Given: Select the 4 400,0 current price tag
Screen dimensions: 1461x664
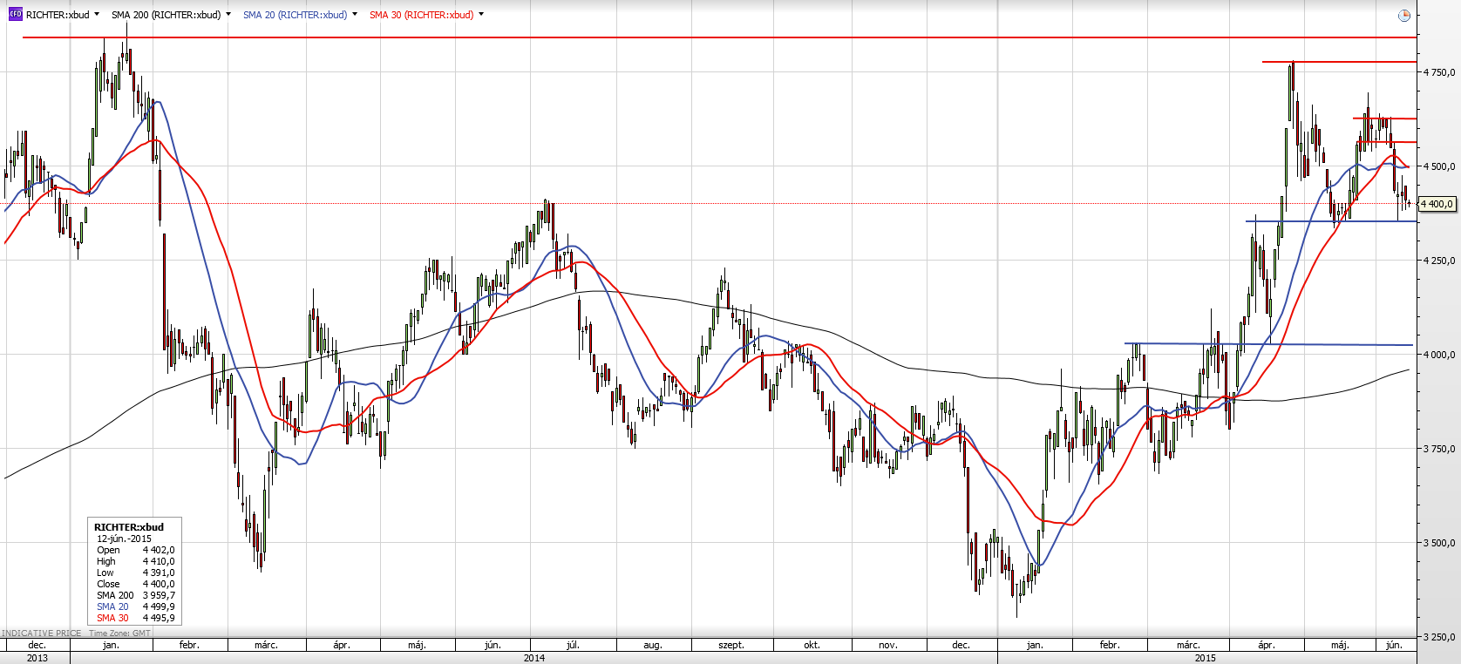Looking at the screenshot, I should (x=1437, y=204).
